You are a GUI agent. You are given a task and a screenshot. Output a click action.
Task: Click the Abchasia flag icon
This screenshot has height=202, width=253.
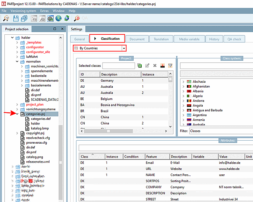[x=189, y=82]
